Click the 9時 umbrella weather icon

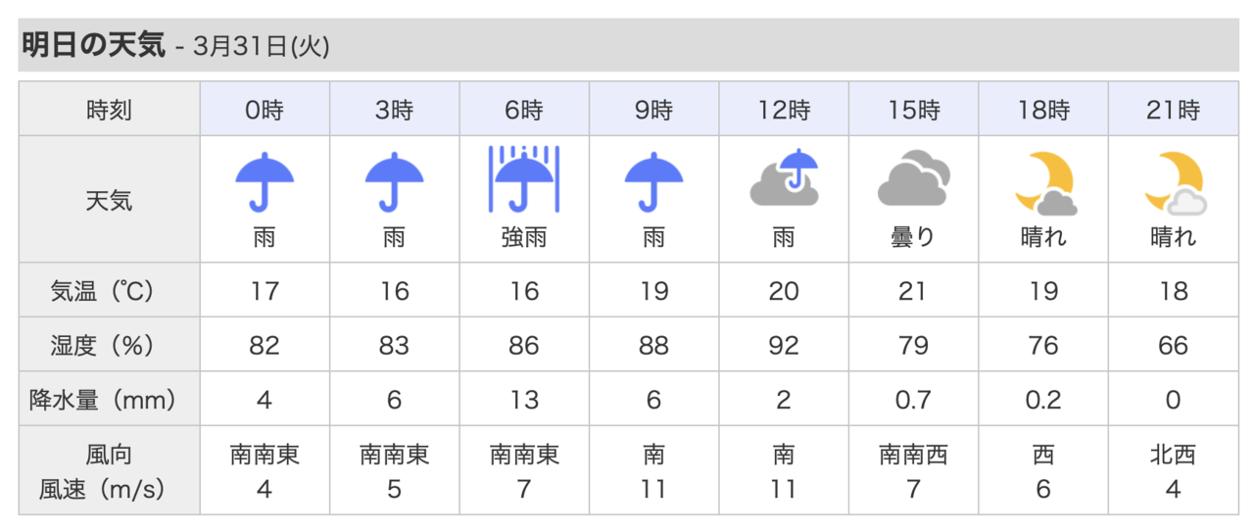click(653, 181)
